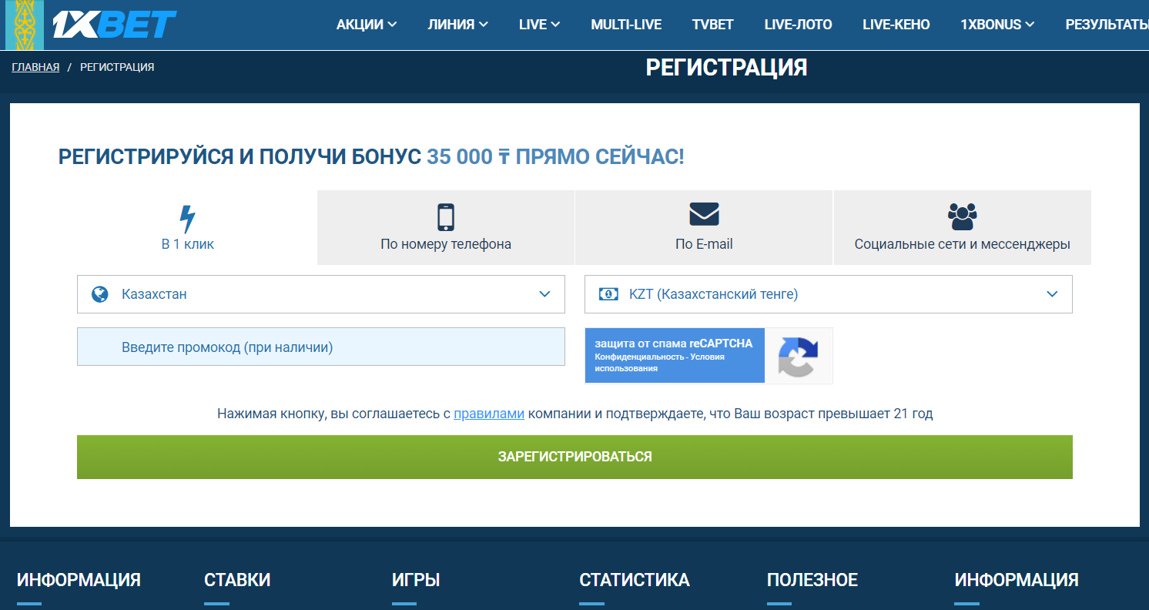Click the lightning bolt one-click icon
The width and height of the screenshot is (1149, 610).
click(187, 219)
